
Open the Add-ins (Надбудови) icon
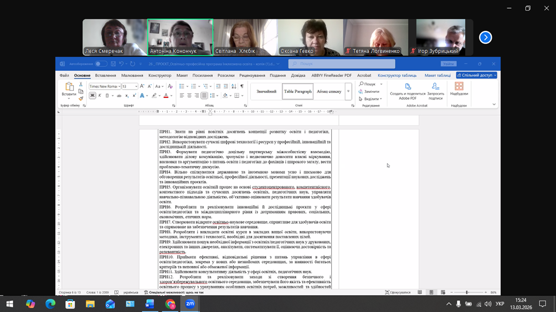[459, 89]
